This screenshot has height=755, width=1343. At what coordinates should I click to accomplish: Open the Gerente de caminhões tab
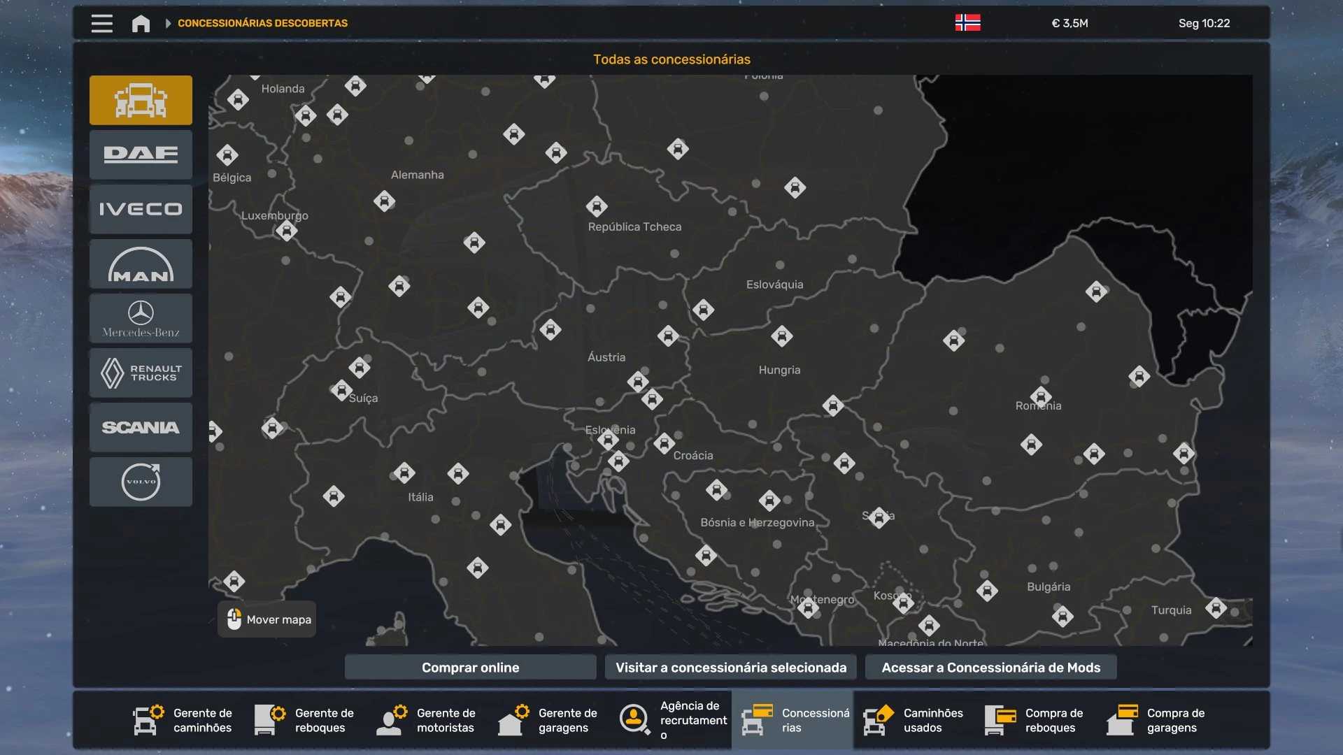[183, 720]
